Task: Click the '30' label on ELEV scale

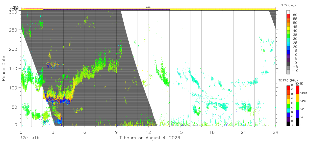Action: (x=295, y=39)
